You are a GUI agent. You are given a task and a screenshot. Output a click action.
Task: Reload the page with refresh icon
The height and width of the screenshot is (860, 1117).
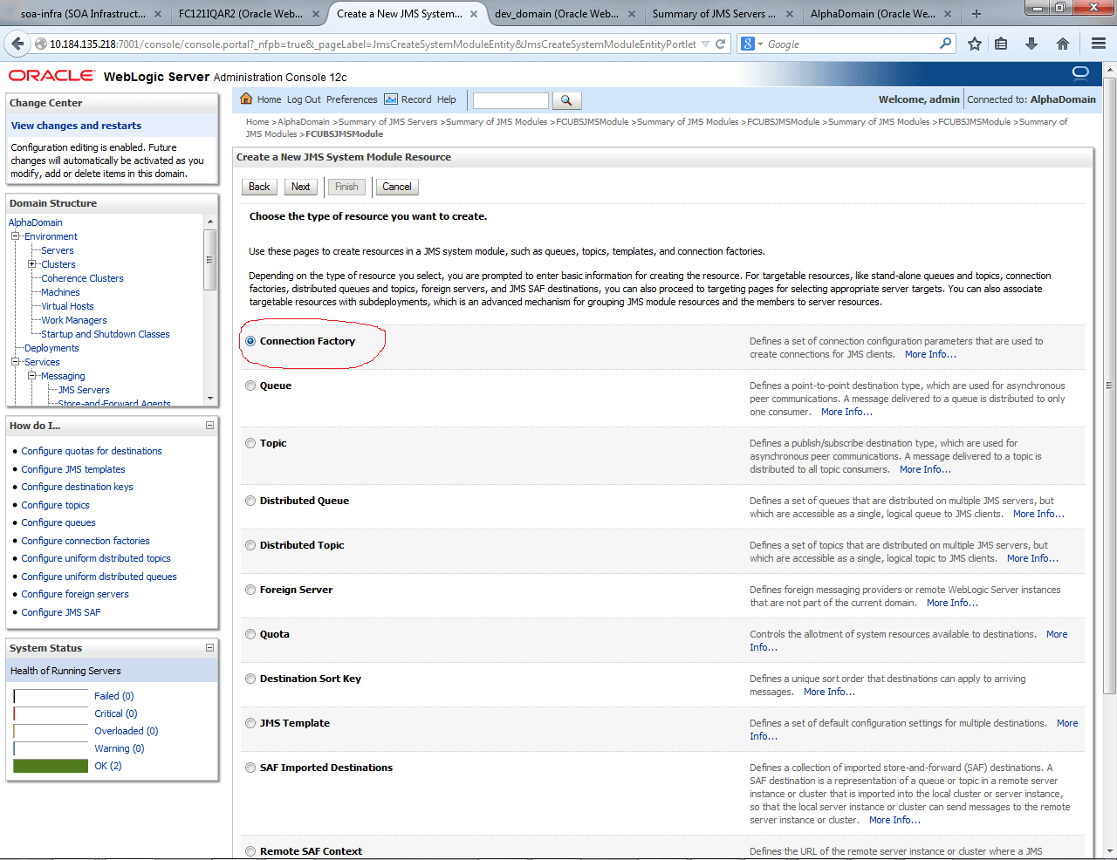[721, 44]
